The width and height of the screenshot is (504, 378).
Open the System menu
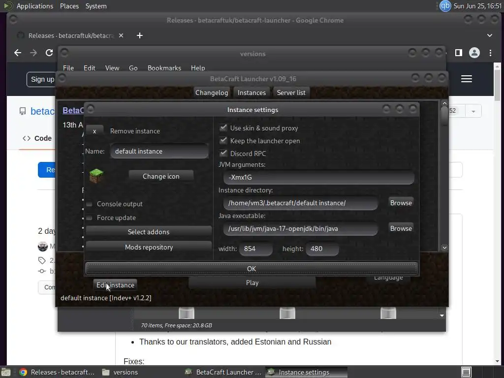click(96, 6)
